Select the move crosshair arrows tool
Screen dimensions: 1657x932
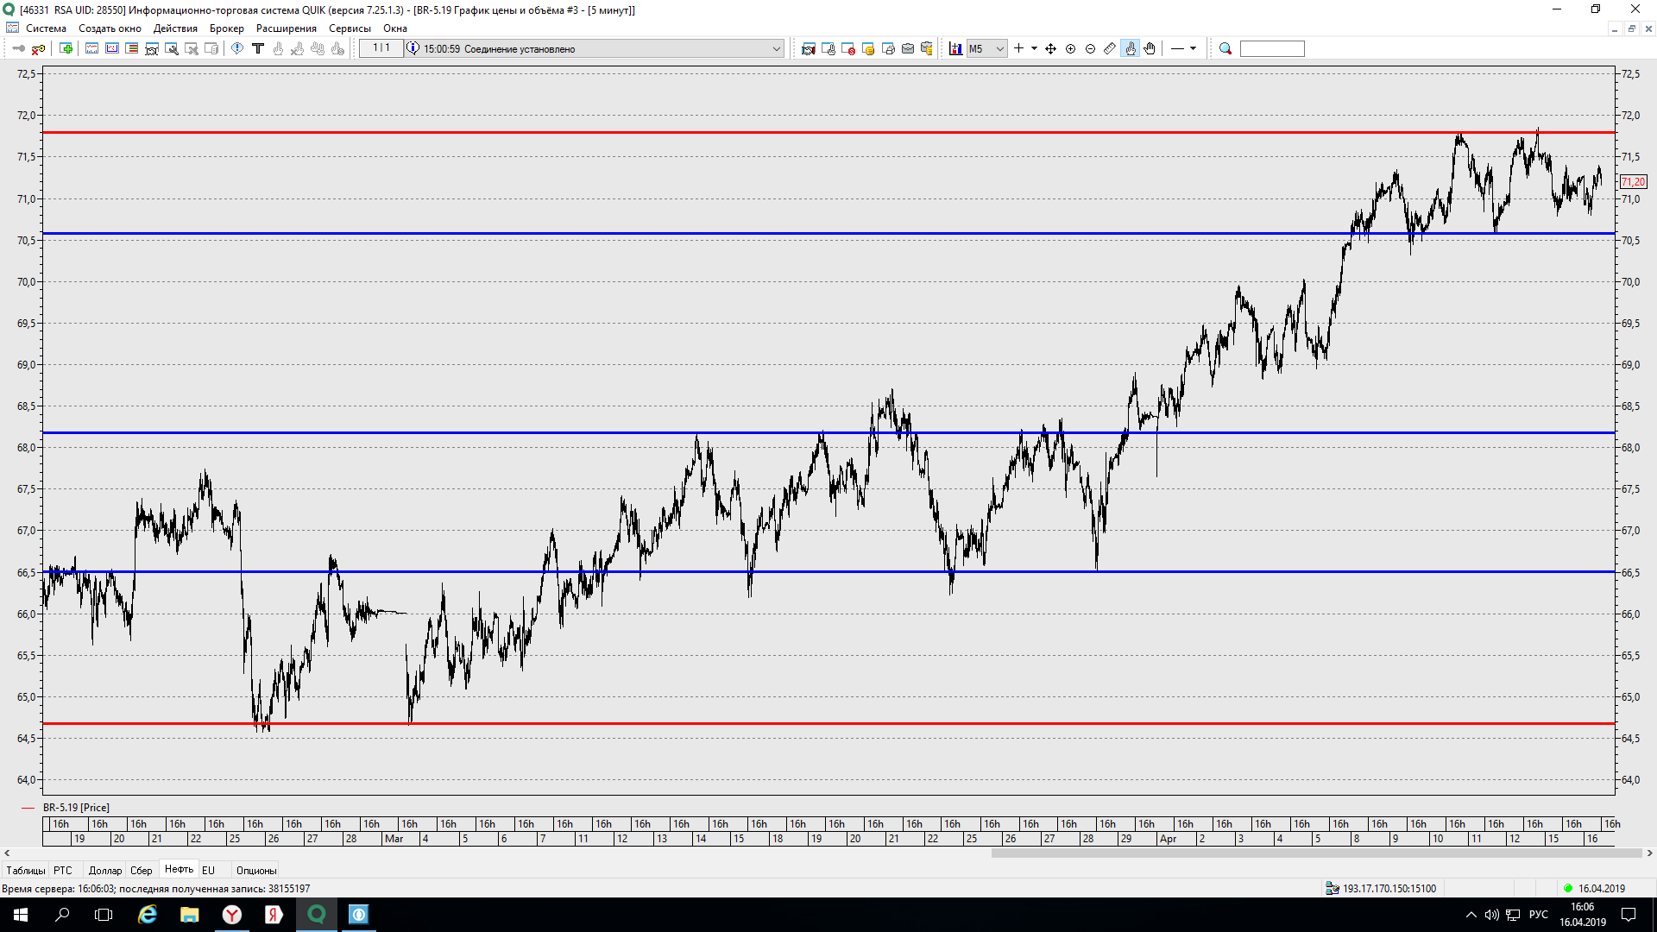click(1050, 49)
